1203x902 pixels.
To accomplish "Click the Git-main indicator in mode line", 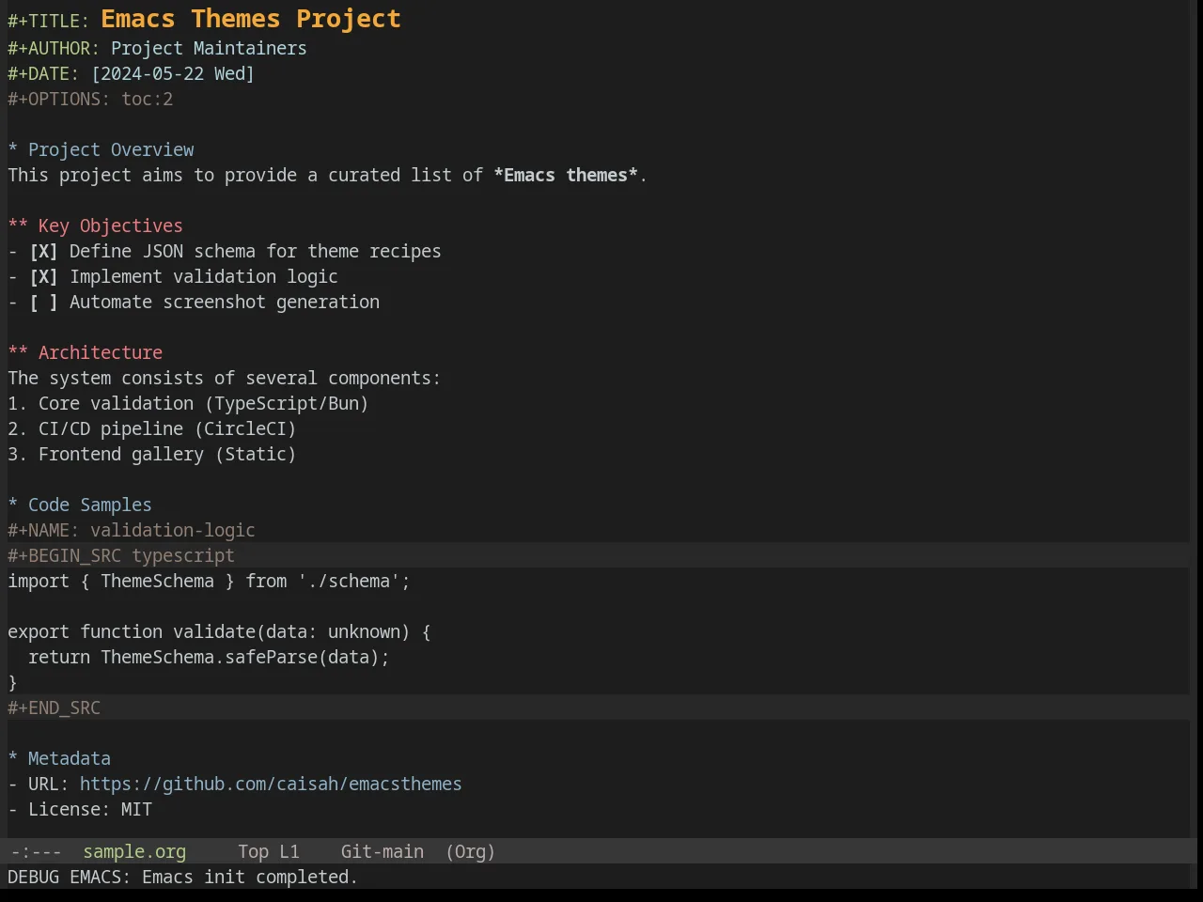I will [x=382, y=852].
